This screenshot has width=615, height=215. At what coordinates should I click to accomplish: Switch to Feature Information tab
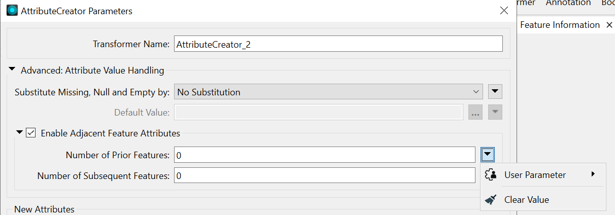pos(560,25)
